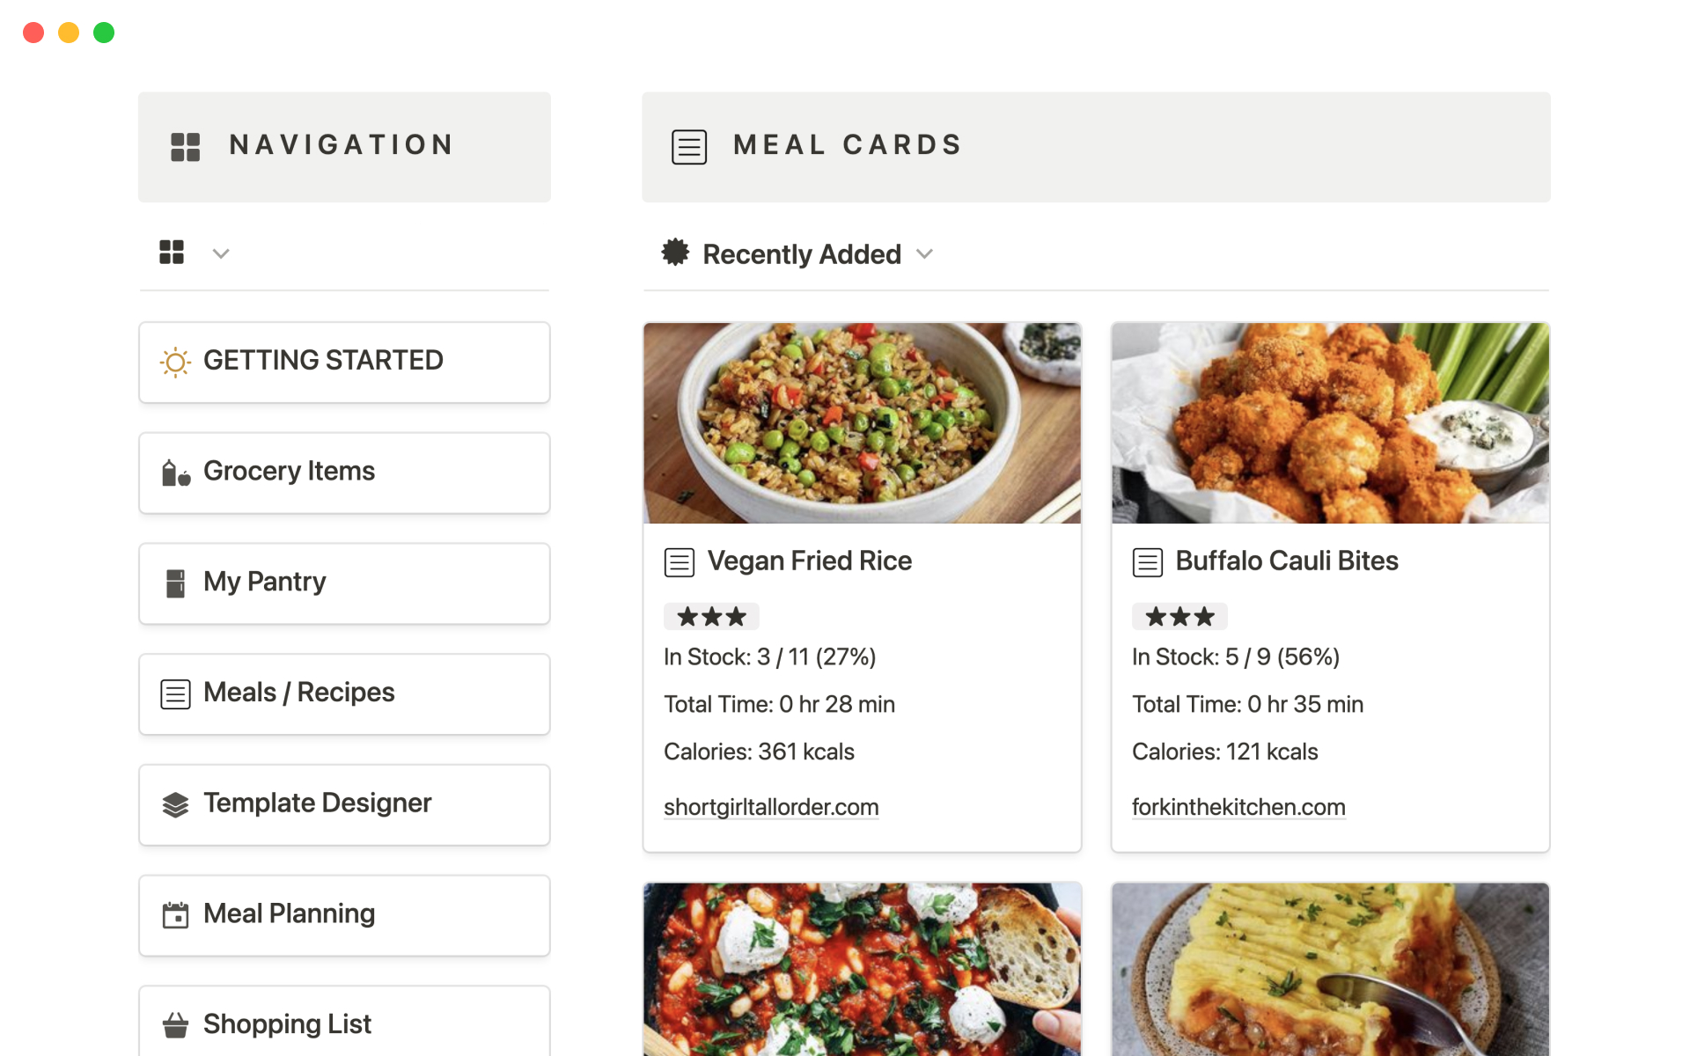Open the Buffalo Cauli Bites photo
The image size is (1690, 1056).
pyautogui.click(x=1330, y=423)
